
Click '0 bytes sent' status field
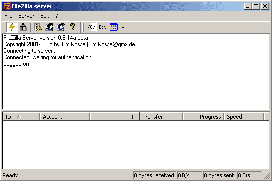coord(219,175)
